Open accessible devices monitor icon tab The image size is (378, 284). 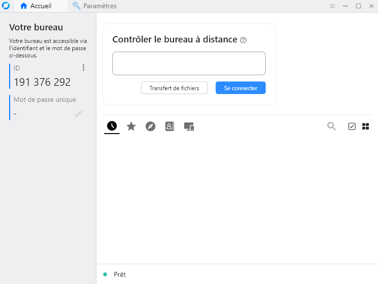pos(189,126)
